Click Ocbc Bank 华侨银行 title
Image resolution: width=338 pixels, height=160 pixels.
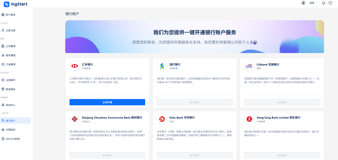pos(182,118)
